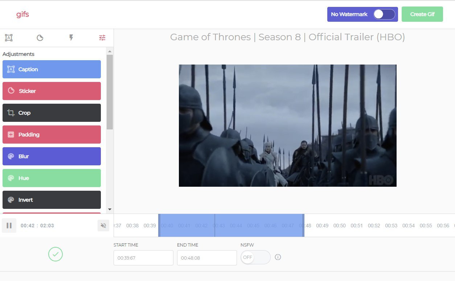Jump to 00:45 on the timeline
Screen dimensions: 455x281
pyautogui.click(x=253, y=226)
